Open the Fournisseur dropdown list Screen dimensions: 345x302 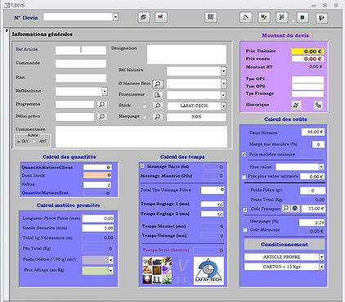click(x=223, y=95)
